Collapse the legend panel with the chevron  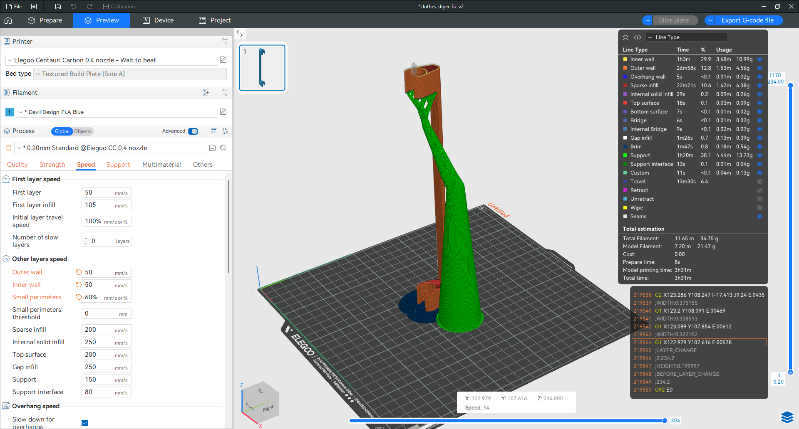[625, 37]
